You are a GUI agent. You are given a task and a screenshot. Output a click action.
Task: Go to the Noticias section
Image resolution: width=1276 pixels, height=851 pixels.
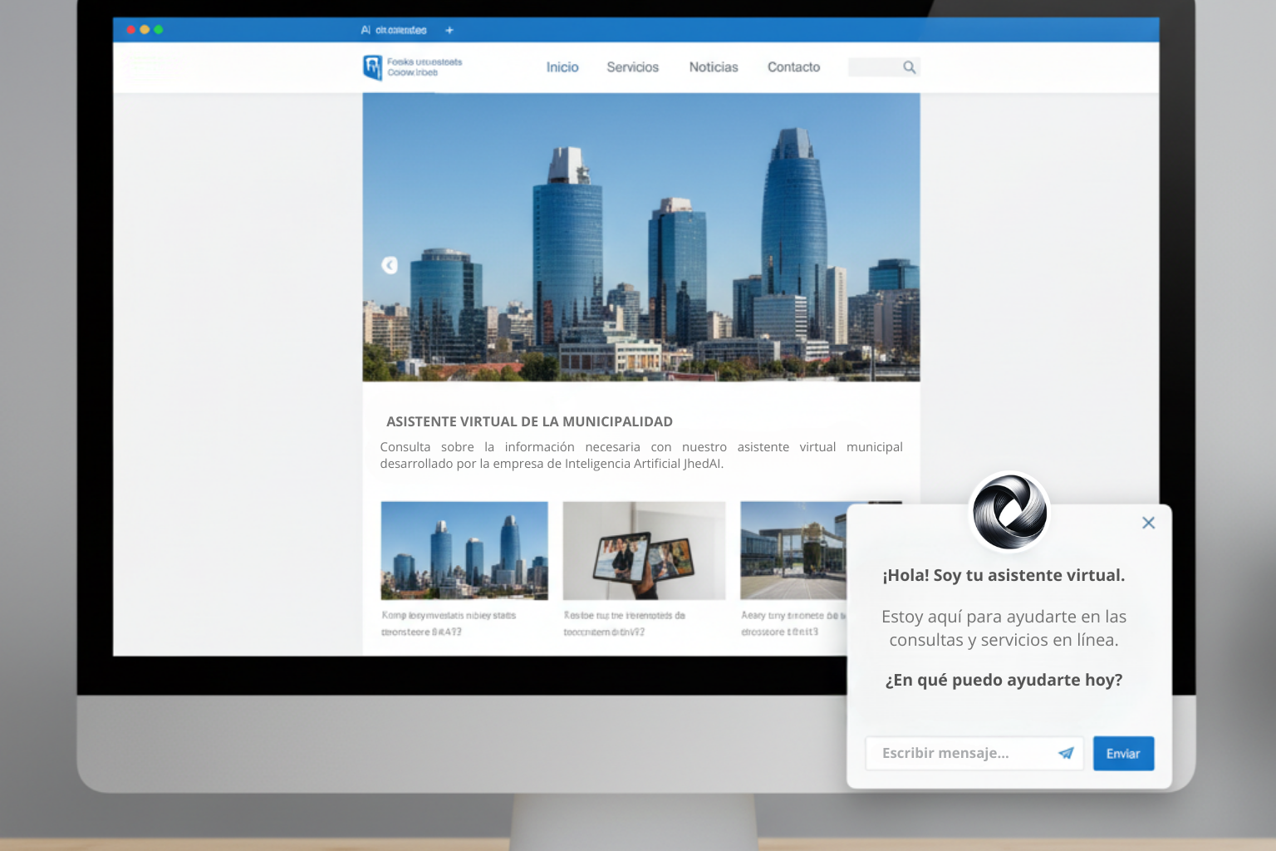pyautogui.click(x=713, y=67)
